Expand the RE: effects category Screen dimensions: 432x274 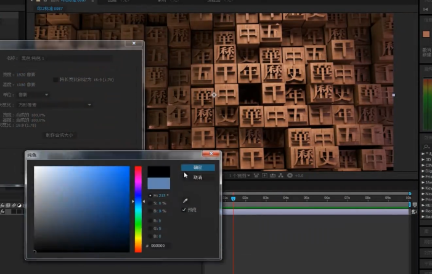click(423, 205)
